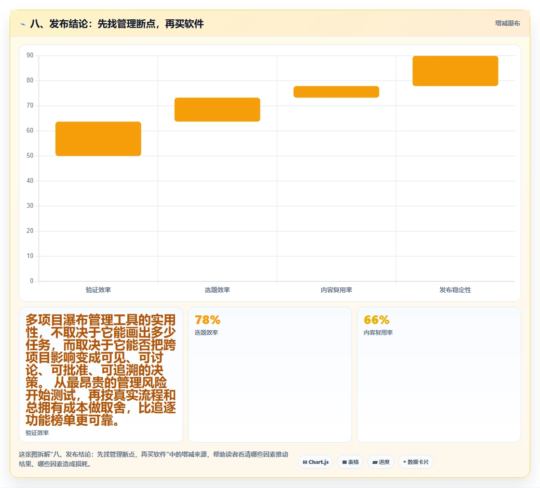The width and height of the screenshot is (540, 488).
Task: Click the 表格 tag chip
Action: coord(350,462)
